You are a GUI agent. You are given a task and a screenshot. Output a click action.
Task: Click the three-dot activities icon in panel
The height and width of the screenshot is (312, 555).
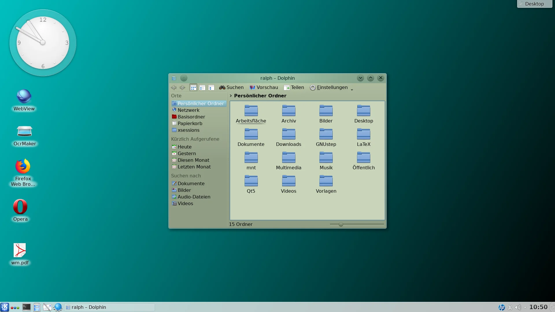pyautogui.click(x=15, y=308)
